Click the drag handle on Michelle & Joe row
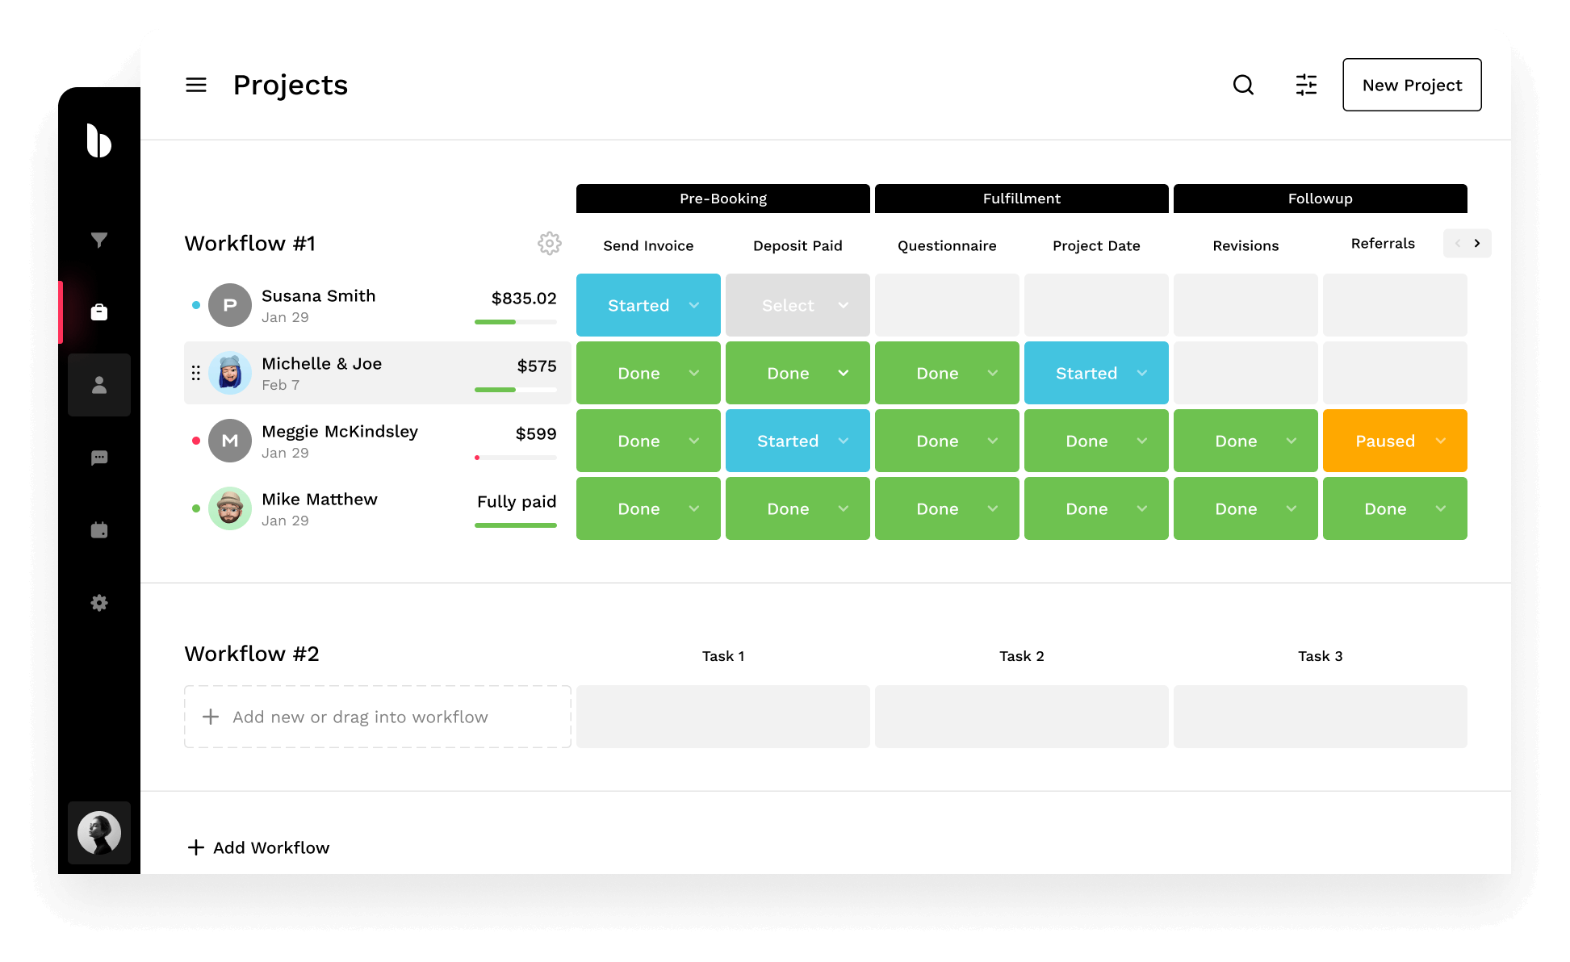 tap(196, 373)
